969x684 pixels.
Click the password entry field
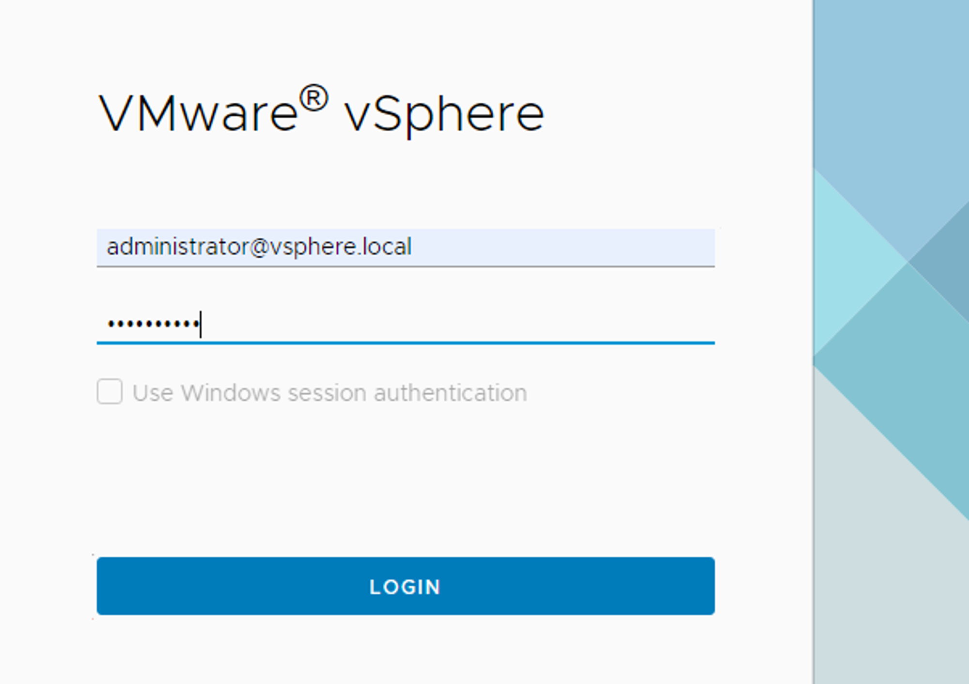coord(339,325)
